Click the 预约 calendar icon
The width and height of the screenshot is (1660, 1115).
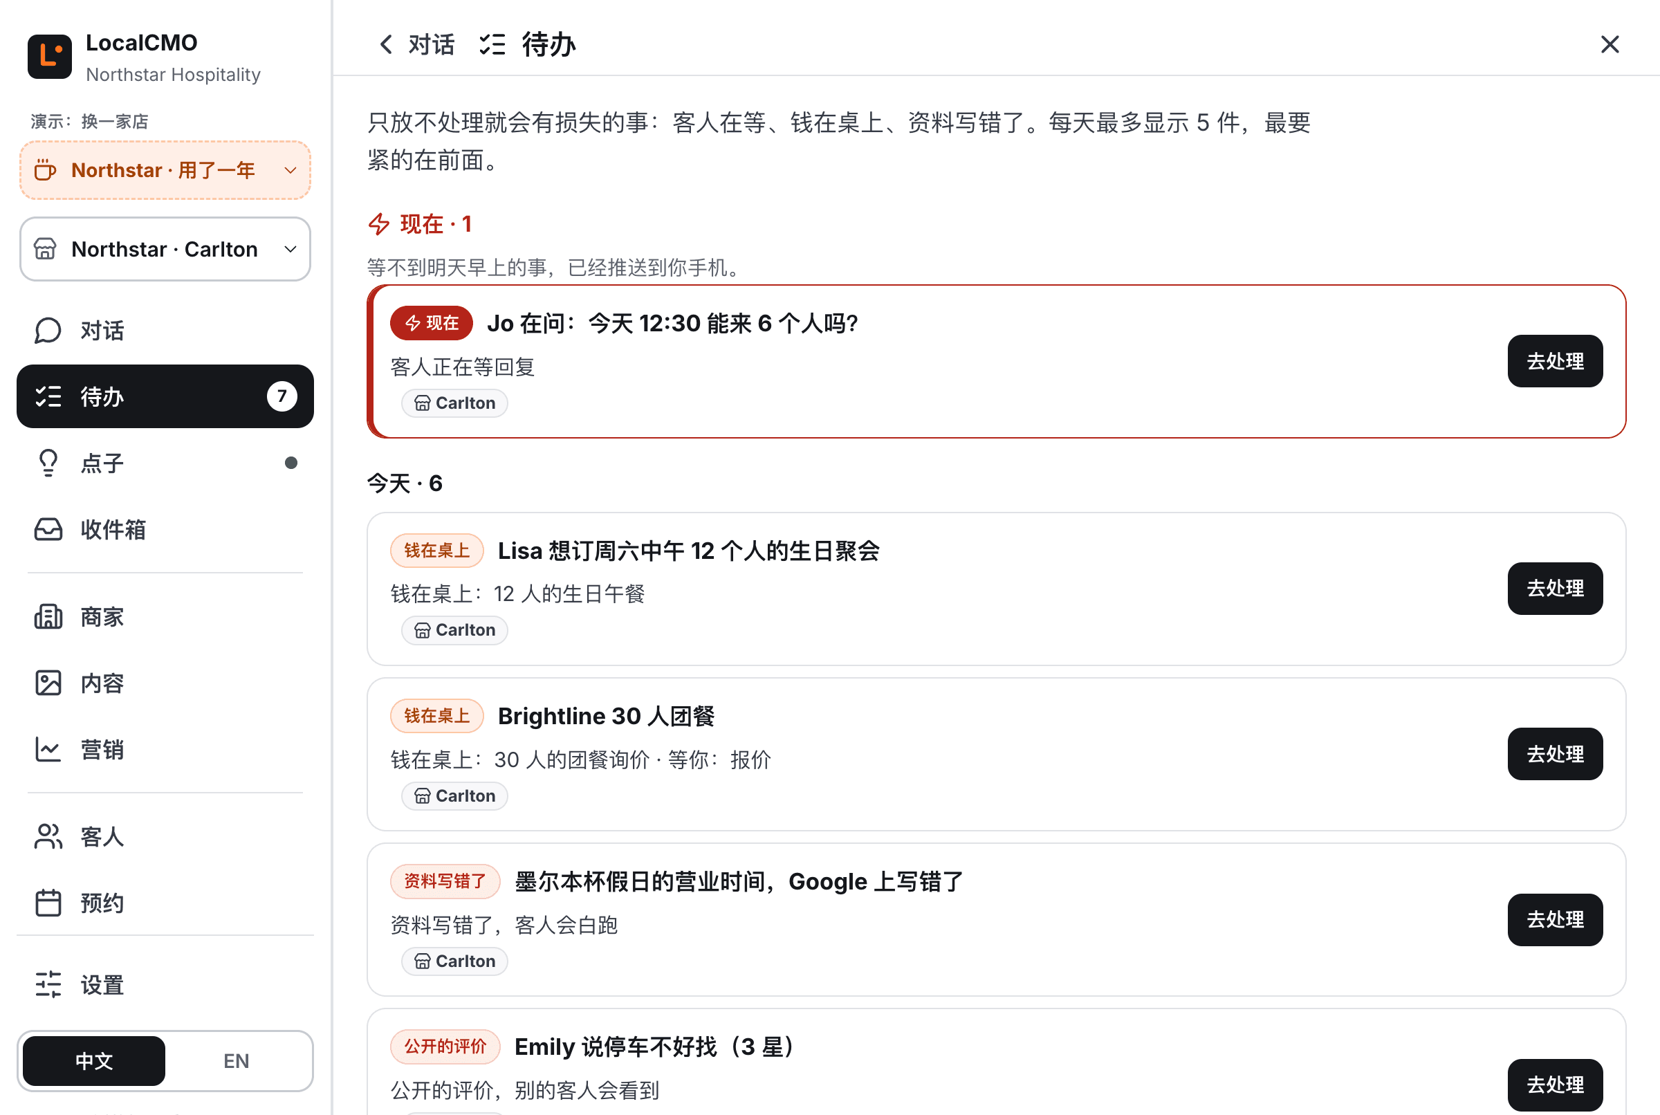pos(48,903)
